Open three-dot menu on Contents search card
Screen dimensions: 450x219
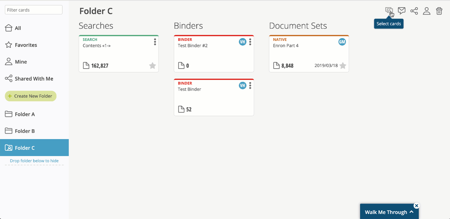point(155,42)
